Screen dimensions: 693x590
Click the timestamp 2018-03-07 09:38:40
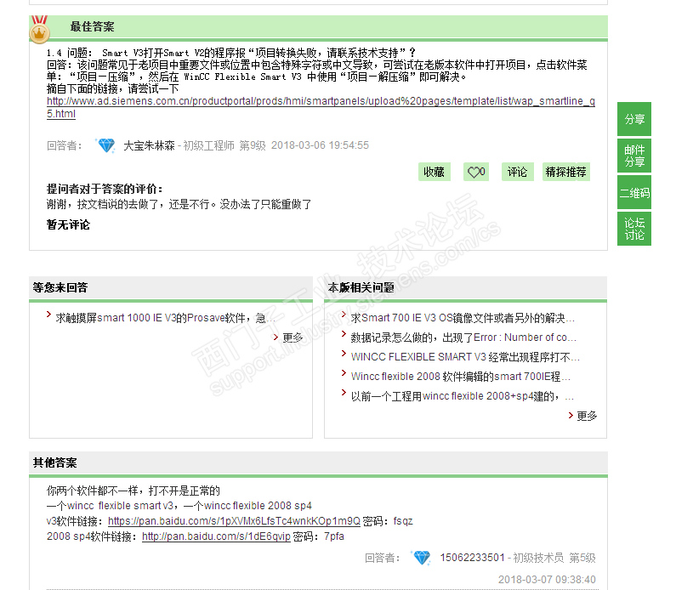pyautogui.click(x=547, y=580)
